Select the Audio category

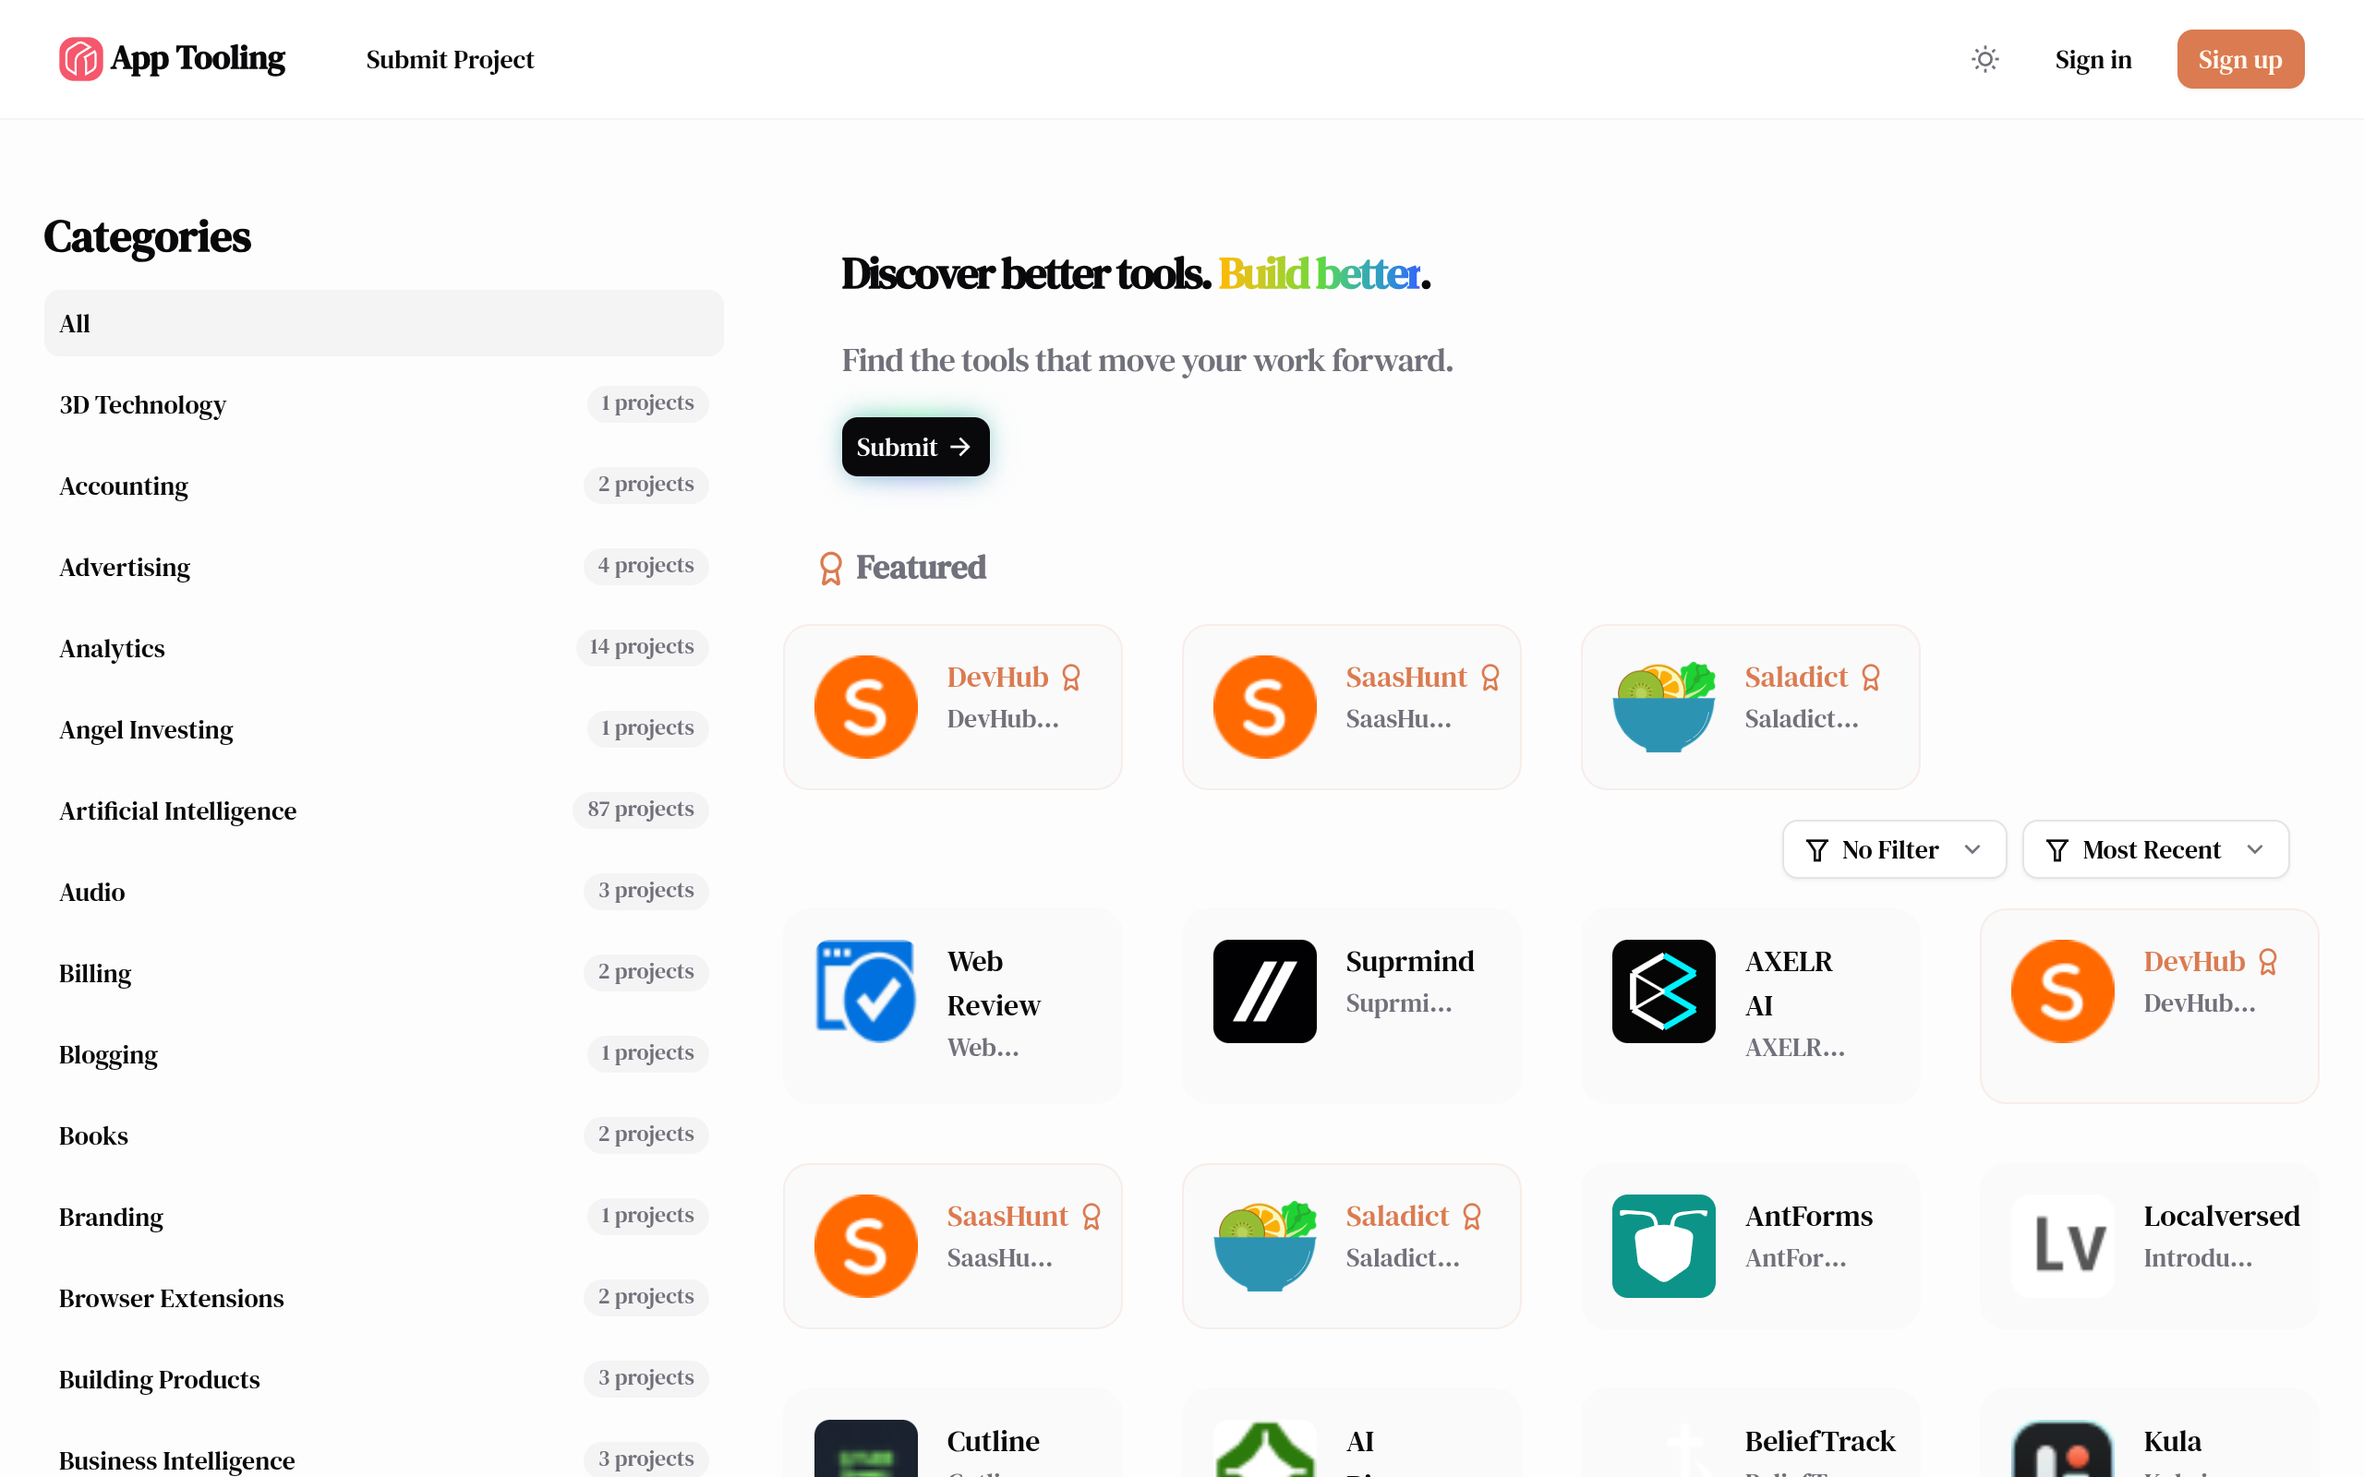coord(384,891)
